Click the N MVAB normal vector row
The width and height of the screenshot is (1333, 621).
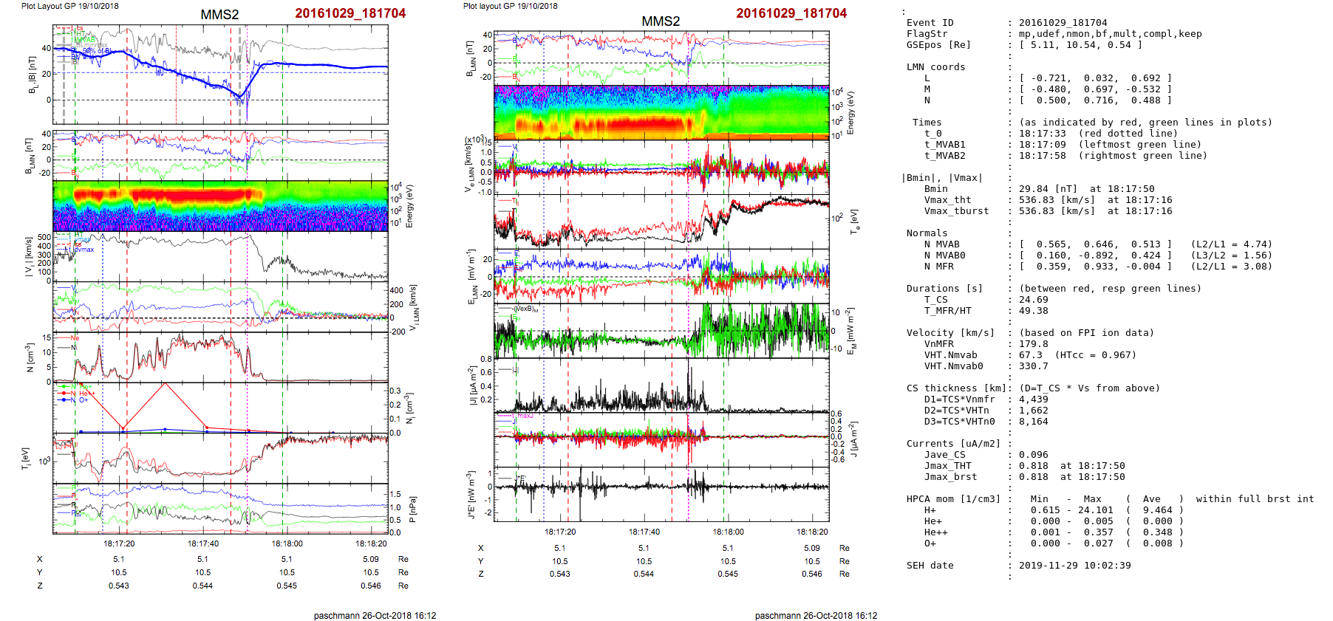(1095, 244)
